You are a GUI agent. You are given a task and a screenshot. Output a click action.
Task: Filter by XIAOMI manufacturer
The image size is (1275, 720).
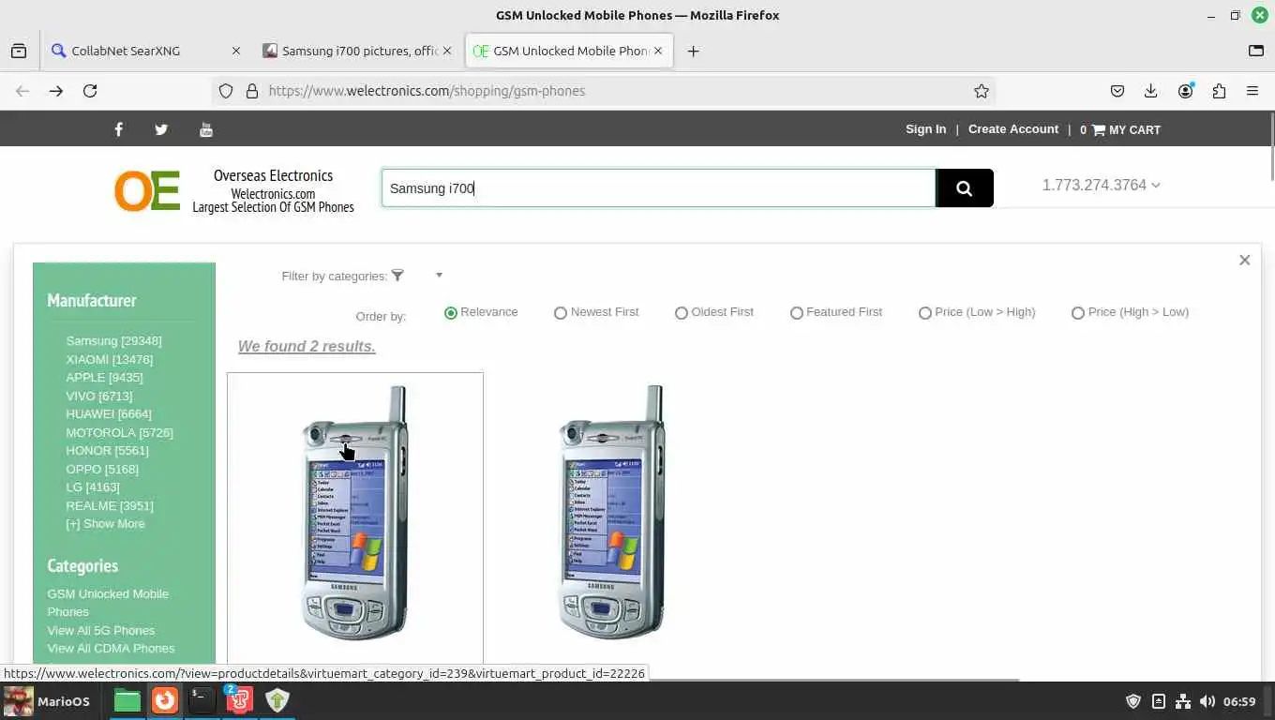pyautogui.click(x=109, y=359)
